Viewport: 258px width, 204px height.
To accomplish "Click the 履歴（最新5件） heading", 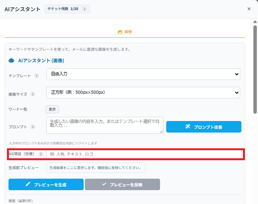I will [21, 201].
